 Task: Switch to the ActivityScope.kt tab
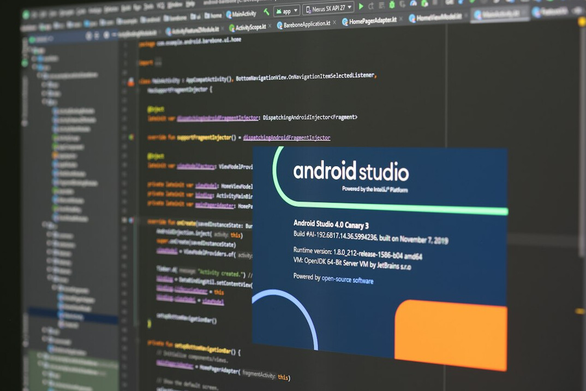click(247, 27)
